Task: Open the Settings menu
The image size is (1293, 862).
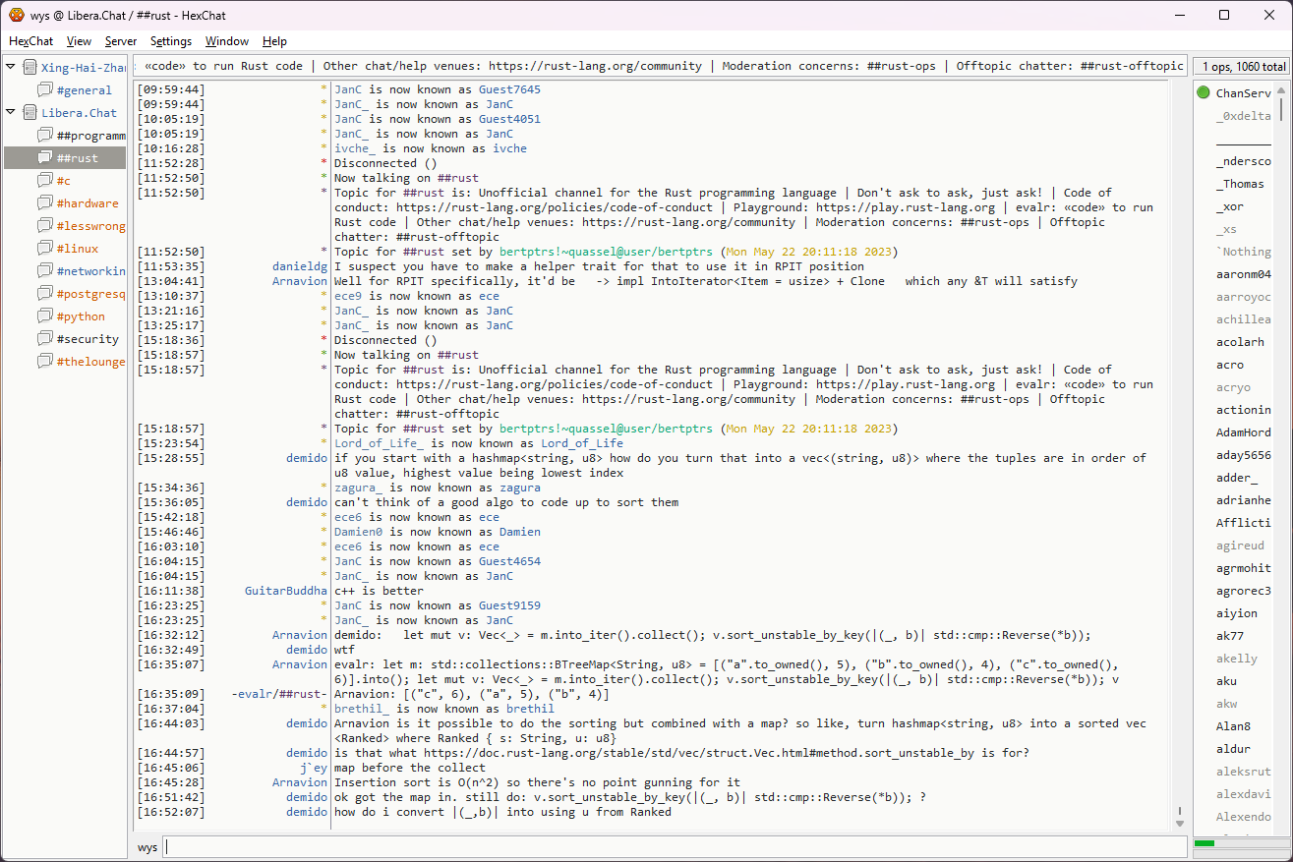Action: tap(171, 41)
